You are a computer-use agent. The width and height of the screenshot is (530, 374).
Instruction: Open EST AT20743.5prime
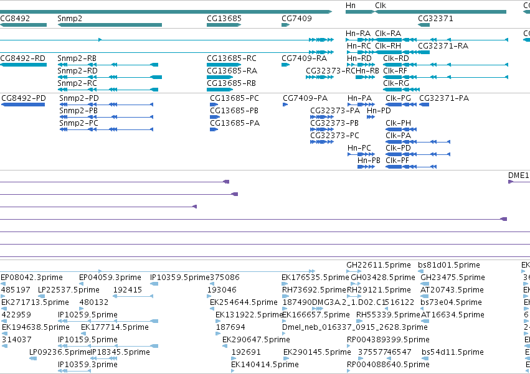pos(452,290)
